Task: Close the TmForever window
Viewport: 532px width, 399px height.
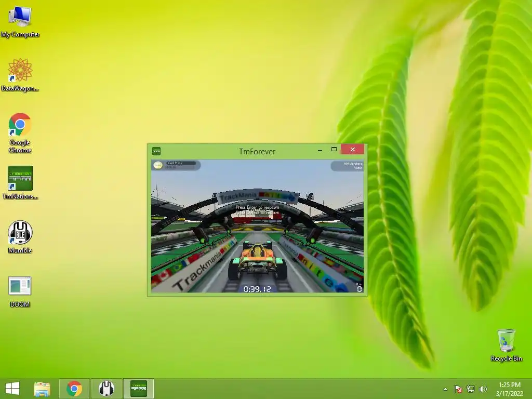Action: (353, 149)
